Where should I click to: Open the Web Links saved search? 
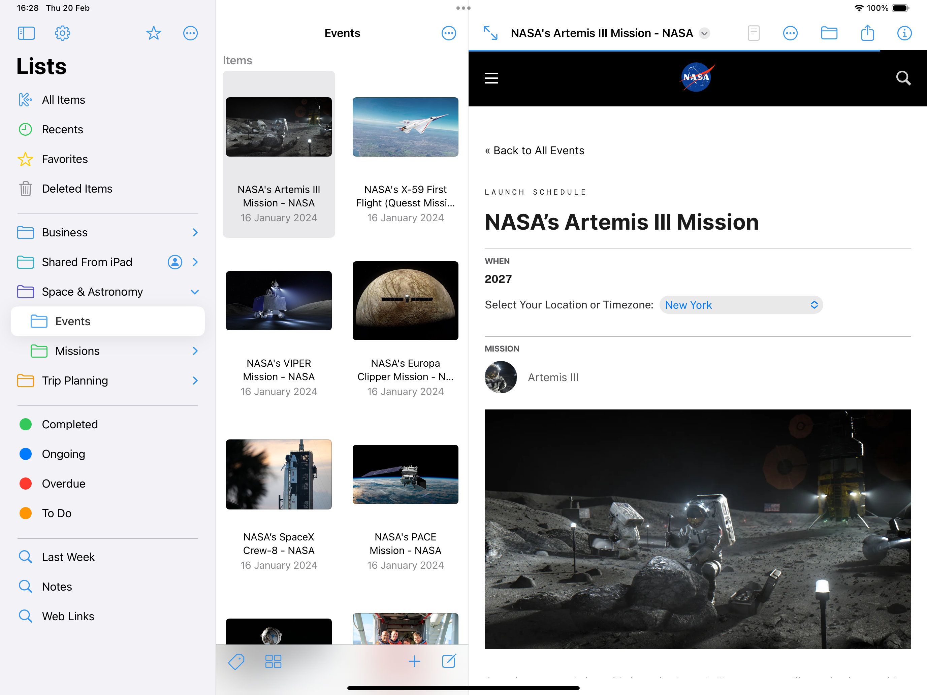pyautogui.click(x=107, y=616)
